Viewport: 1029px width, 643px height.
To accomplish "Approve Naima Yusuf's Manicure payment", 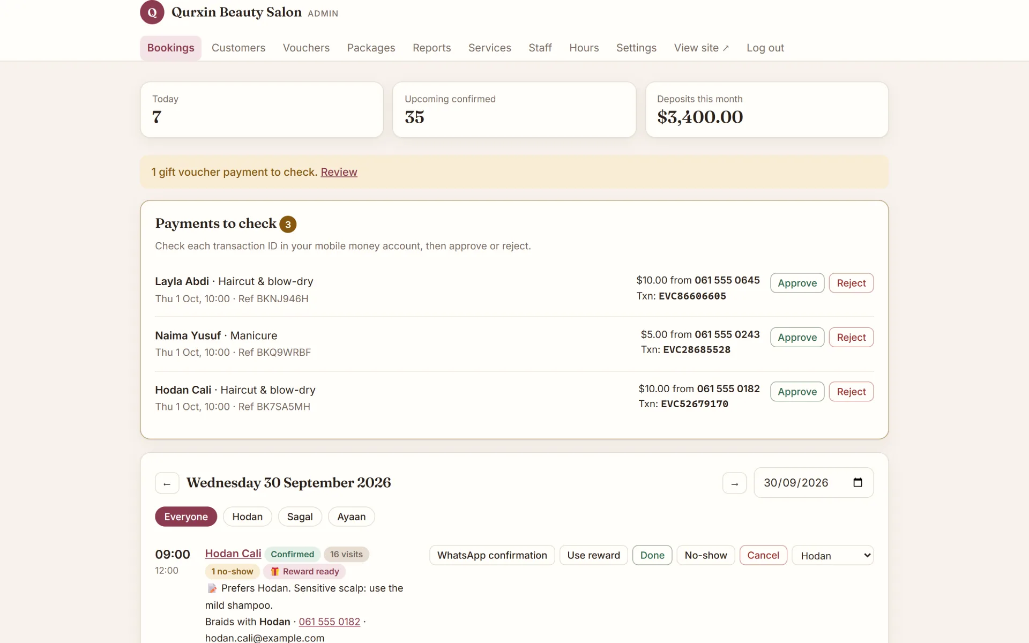I will coord(797,337).
